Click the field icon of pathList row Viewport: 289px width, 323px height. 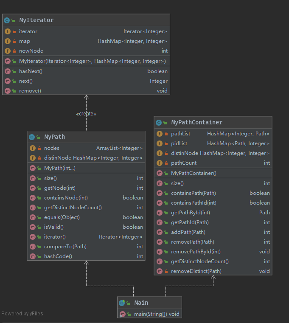tap(160, 134)
